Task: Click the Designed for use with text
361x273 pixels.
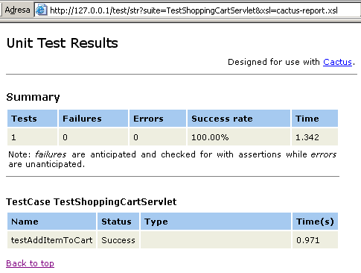Action: click(274, 62)
